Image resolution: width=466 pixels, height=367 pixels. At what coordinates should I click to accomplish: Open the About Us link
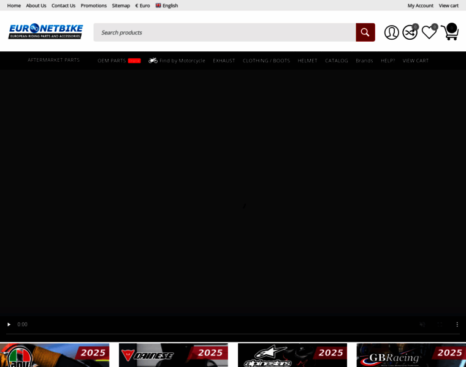(x=36, y=6)
